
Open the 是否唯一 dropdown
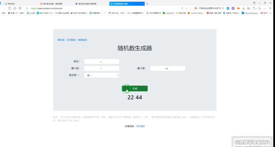(102, 75)
